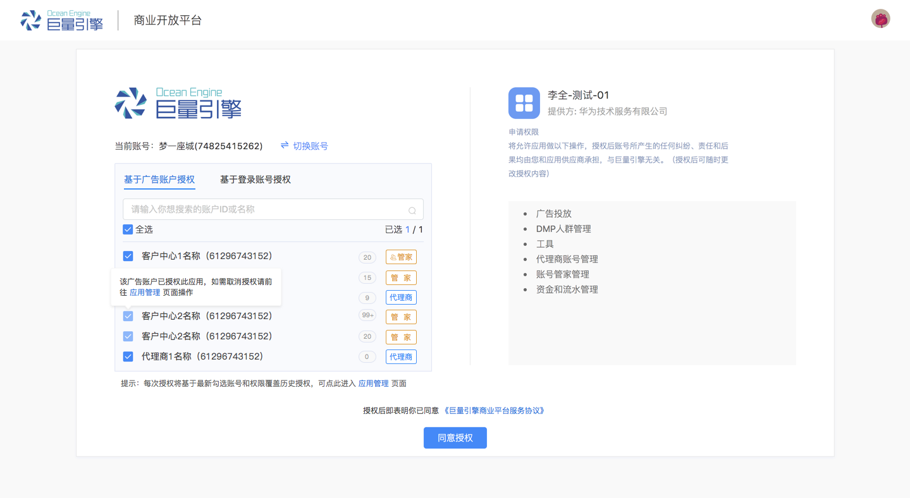The width and height of the screenshot is (910, 498).
Task: Open 应用管理 link inside the tooltip
Action: (145, 293)
